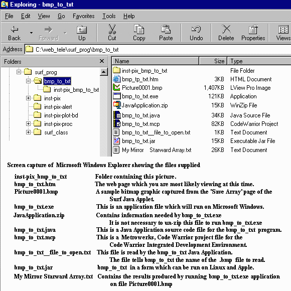Close the Folders pane

pos(102,61)
